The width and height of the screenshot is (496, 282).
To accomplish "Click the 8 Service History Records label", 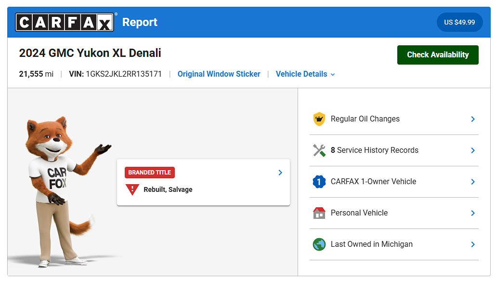I will point(375,150).
